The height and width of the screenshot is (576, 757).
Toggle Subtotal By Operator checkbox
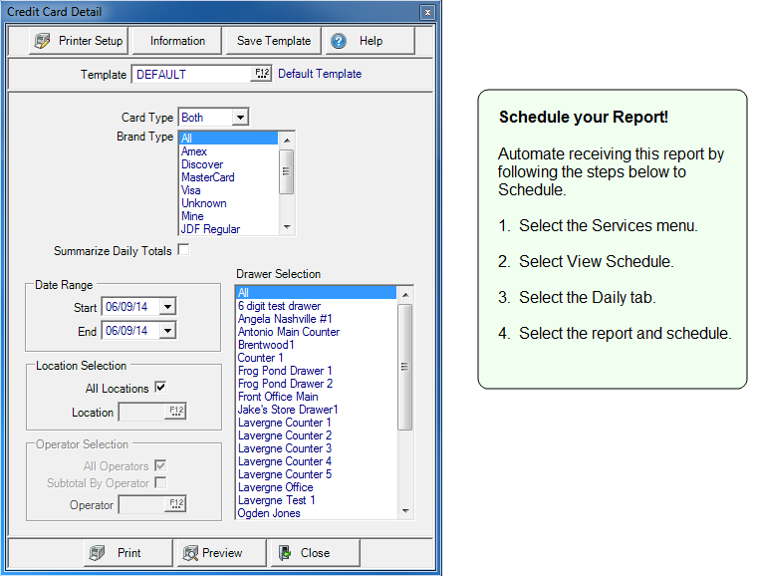pos(160,482)
